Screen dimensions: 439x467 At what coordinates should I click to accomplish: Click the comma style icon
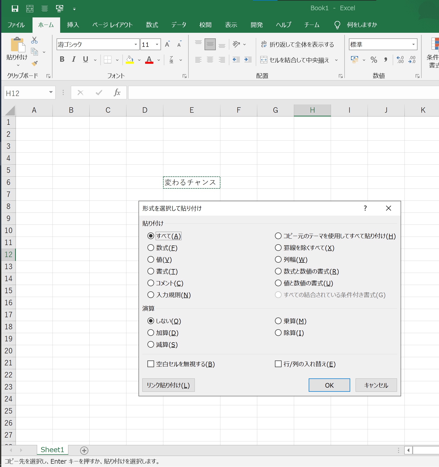click(x=386, y=60)
